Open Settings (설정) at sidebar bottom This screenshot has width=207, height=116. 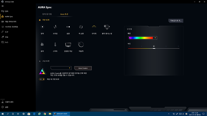(x=5, y=107)
